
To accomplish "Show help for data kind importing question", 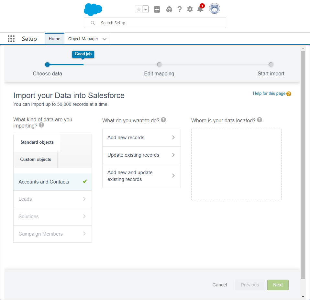I will [x=41, y=125].
